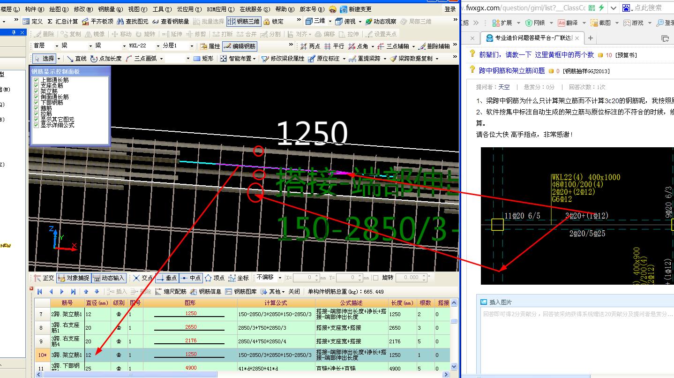Open 查找图元 find element tool

(133, 21)
